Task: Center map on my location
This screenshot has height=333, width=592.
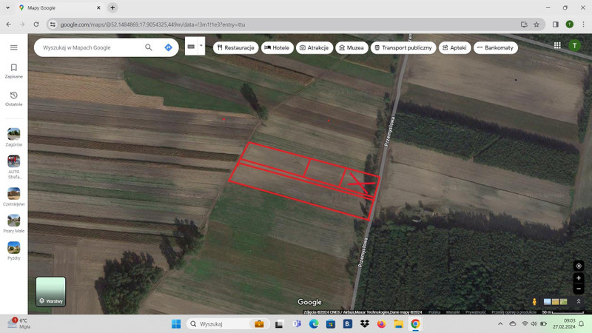Action: (x=579, y=266)
